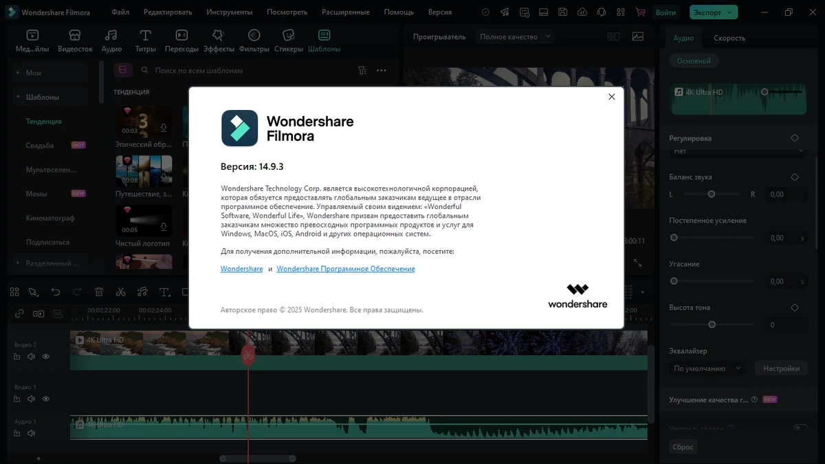
Task: Adjust the Угасание fade-out slider handle
Action: (674, 281)
